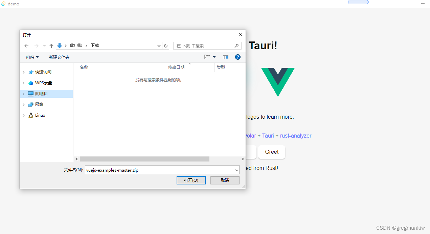Click blue Downloads arrow icon in address bar
This screenshot has width=430, height=234.
60,46
